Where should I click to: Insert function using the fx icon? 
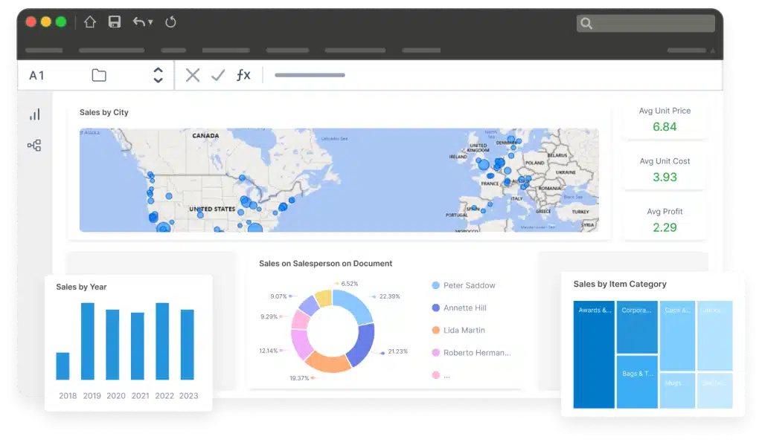[243, 75]
